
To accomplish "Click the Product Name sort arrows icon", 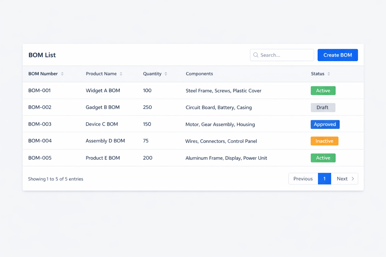I will (x=121, y=74).
